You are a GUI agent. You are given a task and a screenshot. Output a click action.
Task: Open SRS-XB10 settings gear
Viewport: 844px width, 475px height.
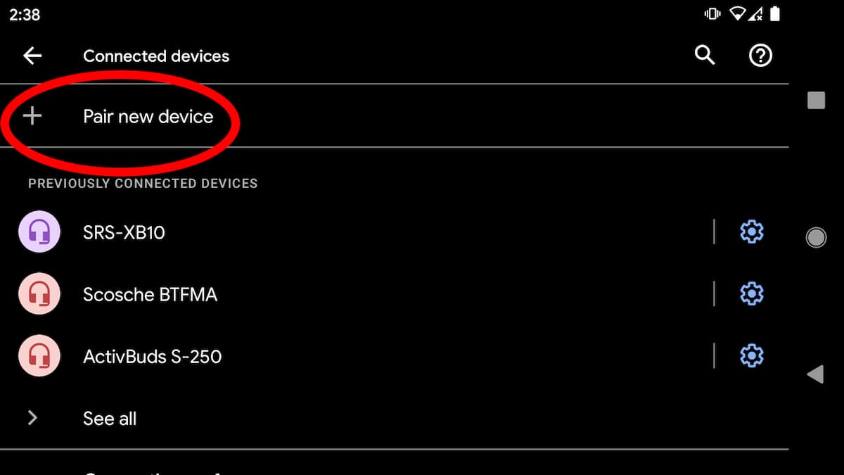(x=752, y=232)
